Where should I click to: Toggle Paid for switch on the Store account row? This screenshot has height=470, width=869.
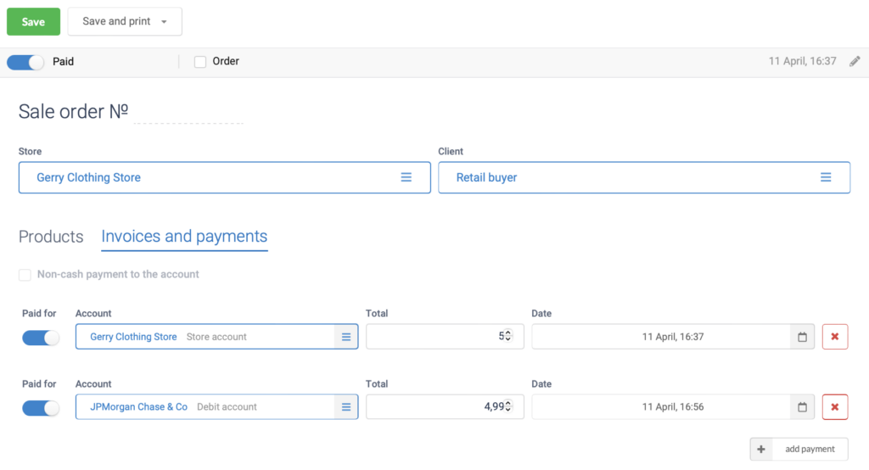pos(41,338)
